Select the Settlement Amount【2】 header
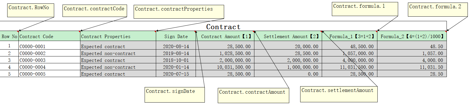 [x=288, y=36]
